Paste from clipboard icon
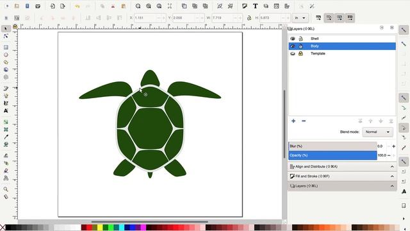The image size is (410, 231). (124, 6)
